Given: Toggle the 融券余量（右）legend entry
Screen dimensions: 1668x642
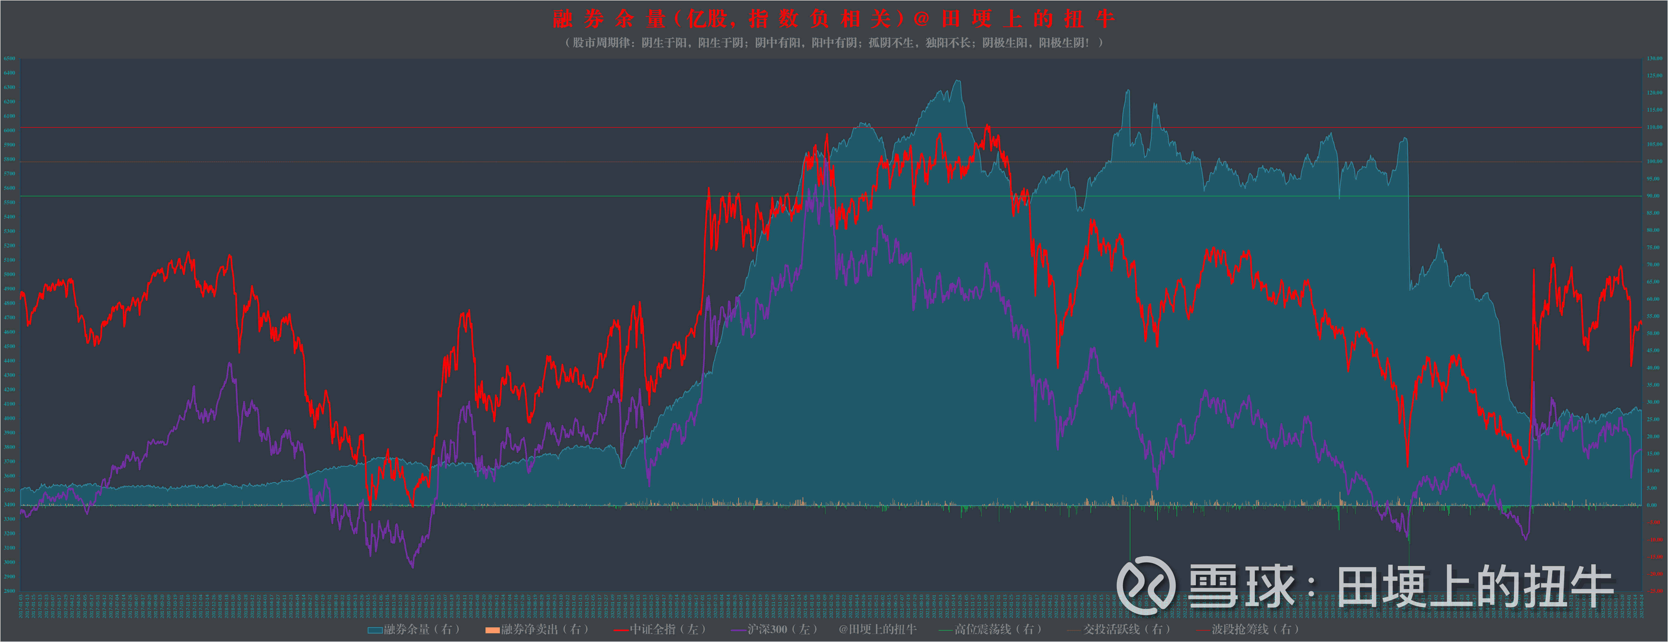Looking at the screenshot, I should pos(421,629).
